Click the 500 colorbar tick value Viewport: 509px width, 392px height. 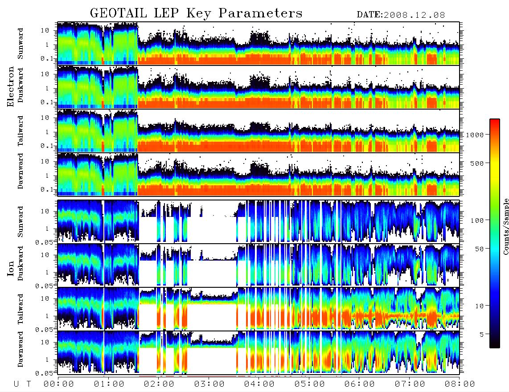click(477, 163)
